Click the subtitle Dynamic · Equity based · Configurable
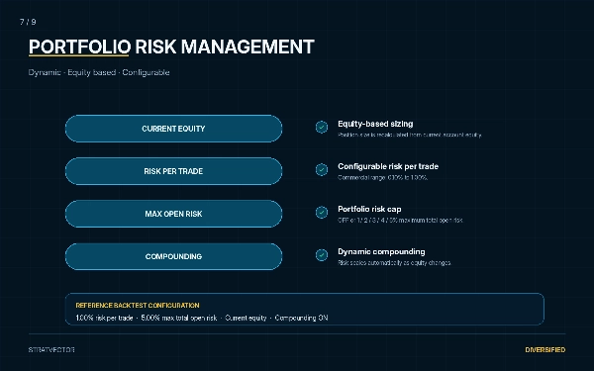The height and width of the screenshot is (371, 594). point(99,72)
